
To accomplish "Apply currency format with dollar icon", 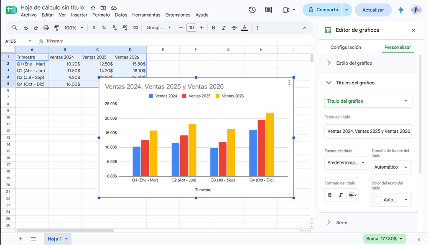I will (94, 28).
